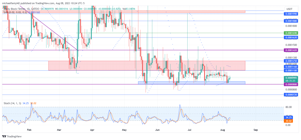Click the Vol 83.047M volume readout

[x=128, y=9]
